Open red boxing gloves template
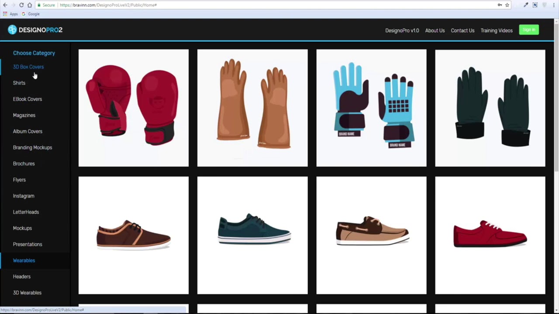Screen dimensions: 559x314 pos(134,108)
